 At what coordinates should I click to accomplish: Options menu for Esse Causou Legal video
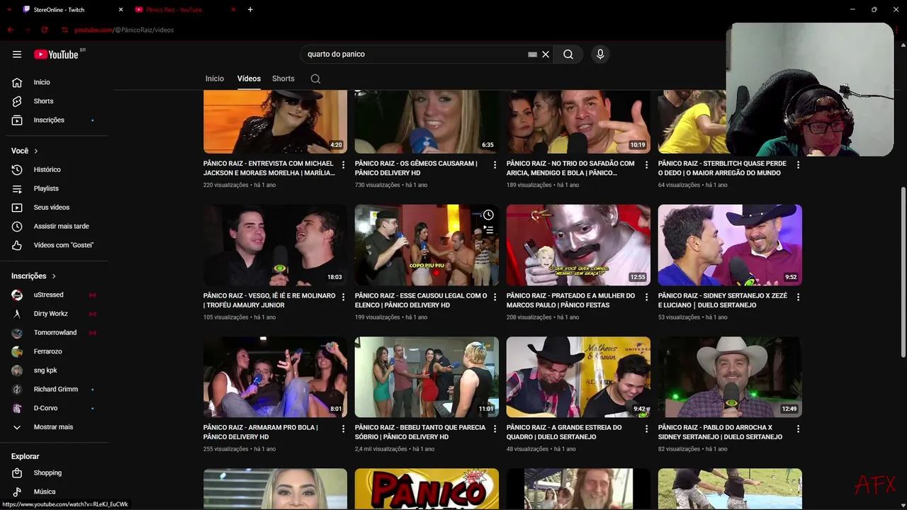point(495,297)
